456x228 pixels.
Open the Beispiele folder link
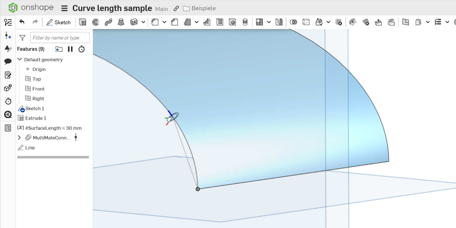click(203, 9)
